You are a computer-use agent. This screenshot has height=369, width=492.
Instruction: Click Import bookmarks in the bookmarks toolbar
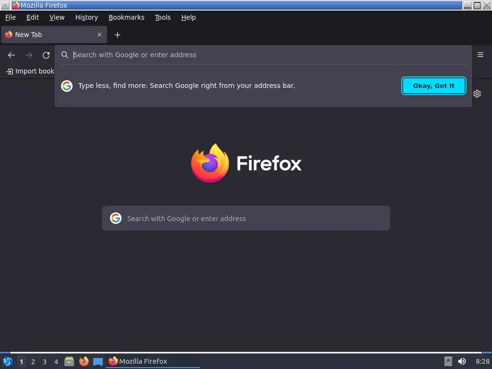tap(30, 72)
